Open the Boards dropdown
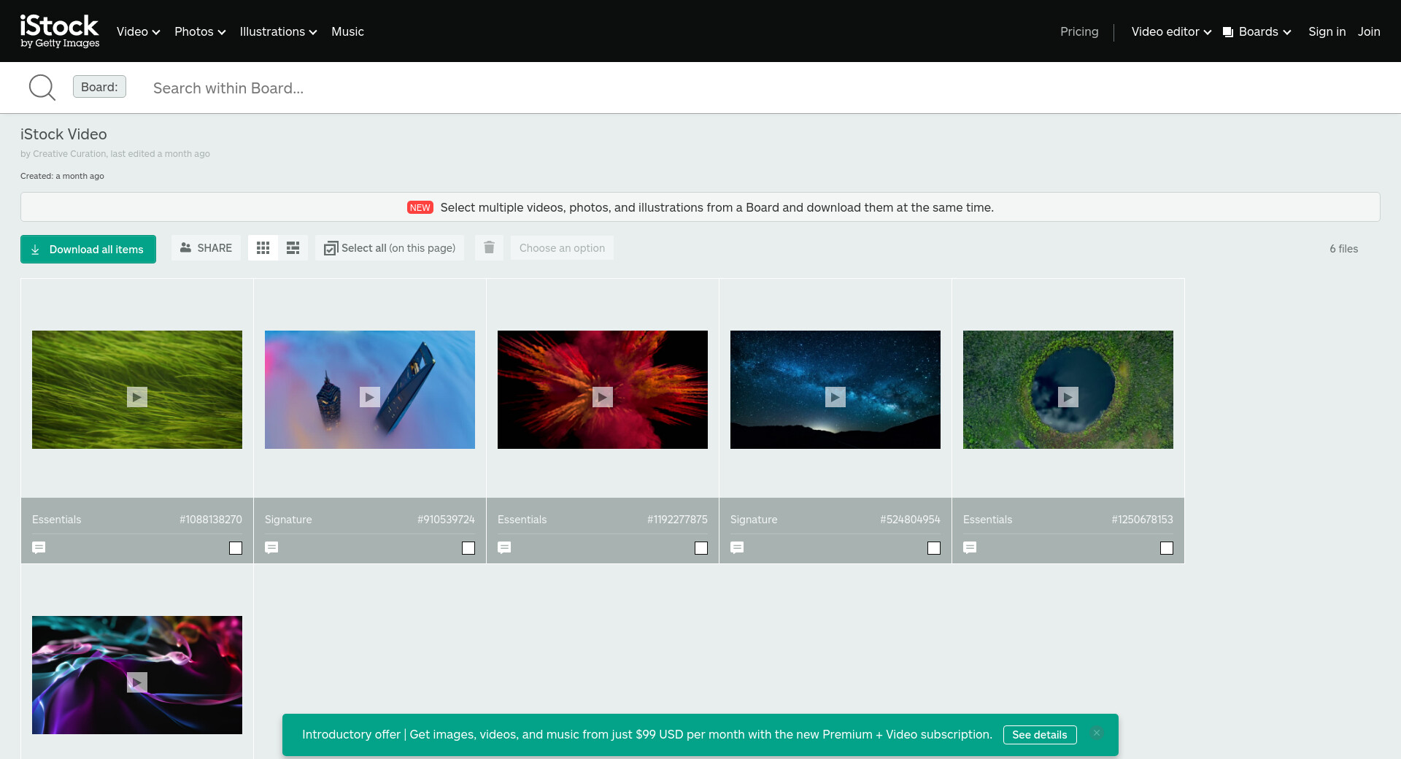Viewport: 1401px width, 759px height. 1257,31
